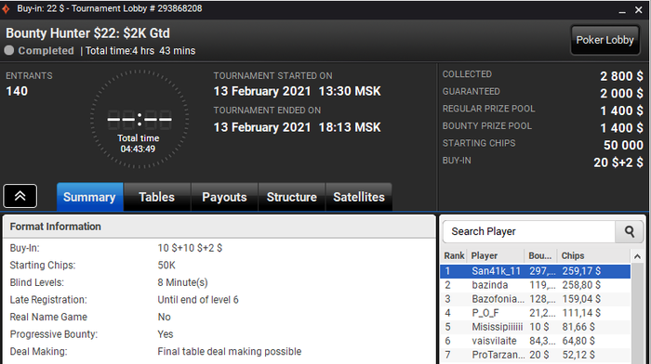651x364 pixels.
Task: Click the search magnifier icon
Action: coord(630,231)
